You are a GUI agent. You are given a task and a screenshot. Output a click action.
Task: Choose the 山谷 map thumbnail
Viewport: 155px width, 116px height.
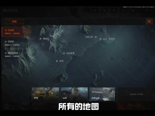pyautogui.click(x=74, y=94)
